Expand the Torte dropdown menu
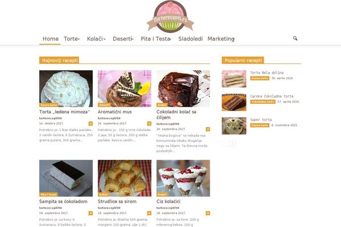Screen dimensions: 341x227 [x=72, y=39]
